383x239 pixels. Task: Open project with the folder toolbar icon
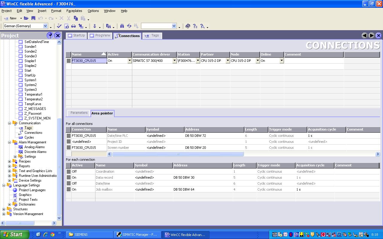(26, 18)
